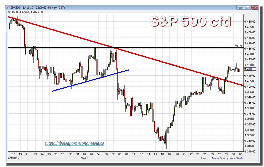This screenshot has width=264, height=167.
Task: Select the blue ascending support trendline
Action: [90, 80]
